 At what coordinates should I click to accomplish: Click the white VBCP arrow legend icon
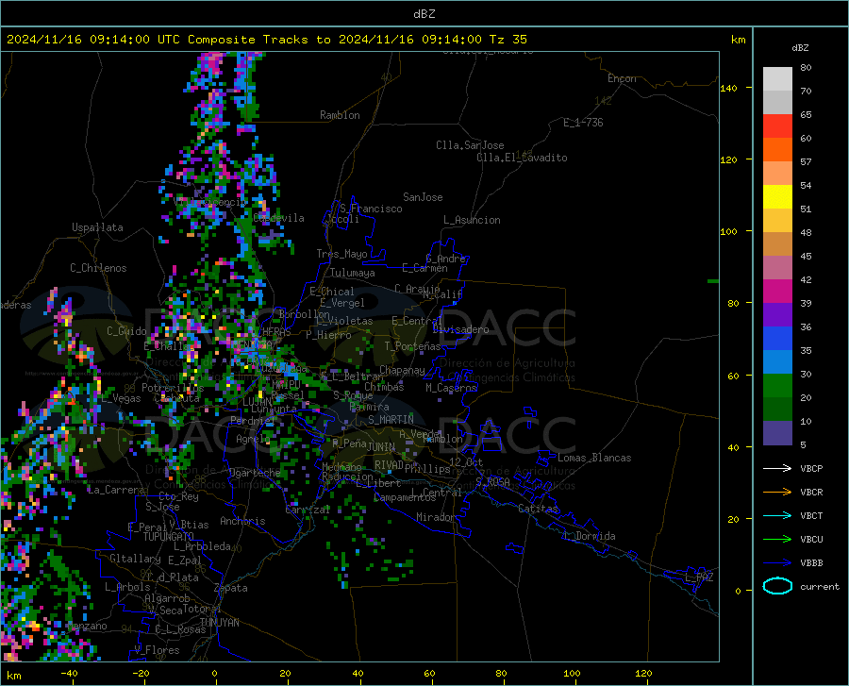pos(777,468)
